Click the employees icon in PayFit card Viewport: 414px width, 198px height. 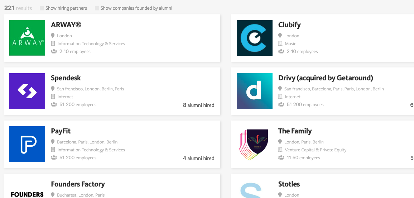click(54, 157)
